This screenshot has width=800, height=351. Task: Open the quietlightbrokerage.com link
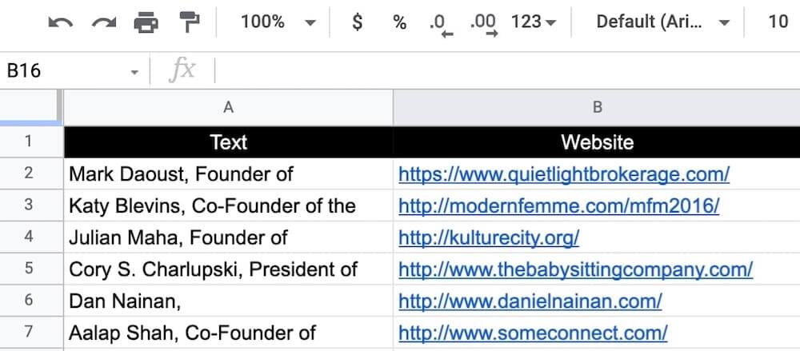[x=563, y=173]
